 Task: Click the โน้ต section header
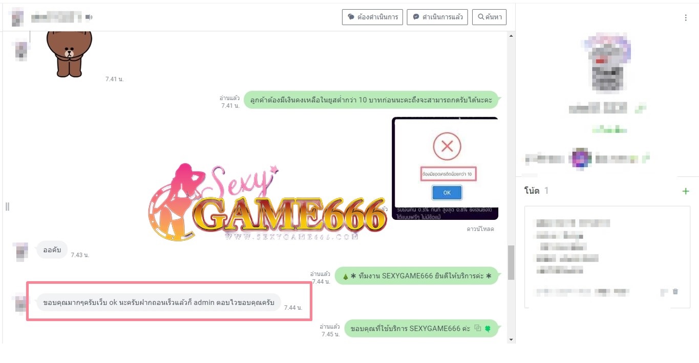coord(532,191)
